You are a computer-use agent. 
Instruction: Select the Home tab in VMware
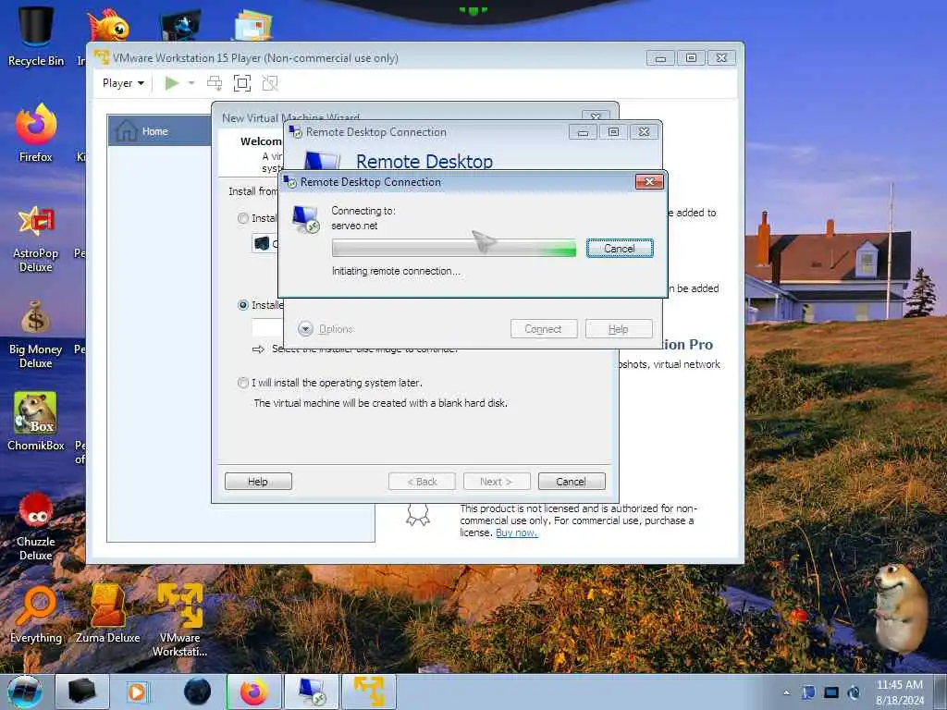(x=159, y=131)
